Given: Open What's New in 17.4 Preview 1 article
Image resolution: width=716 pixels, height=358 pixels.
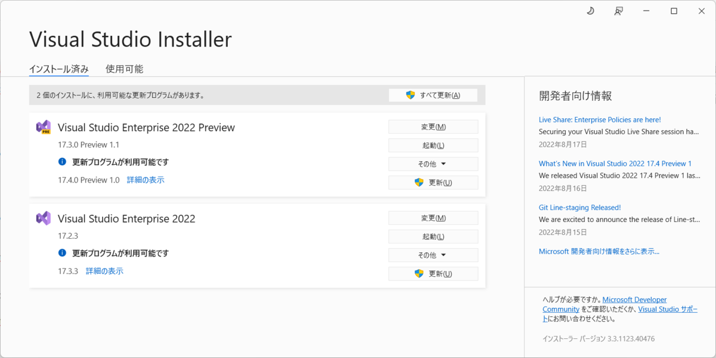Looking at the screenshot, I should pos(615,163).
